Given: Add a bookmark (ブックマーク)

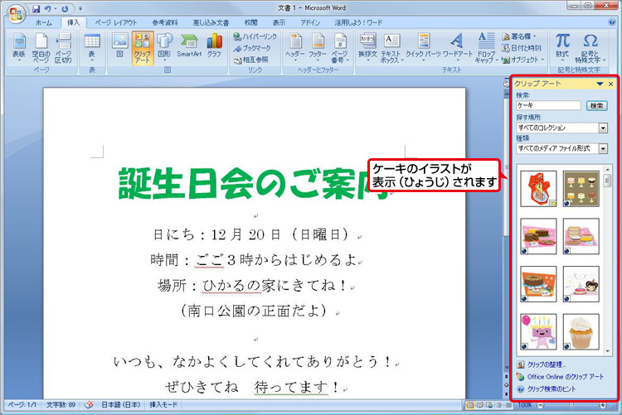Looking at the screenshot, I should (x=252, y=48).
